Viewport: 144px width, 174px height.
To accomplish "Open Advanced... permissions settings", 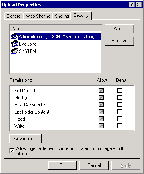I will tap(25, 139).
